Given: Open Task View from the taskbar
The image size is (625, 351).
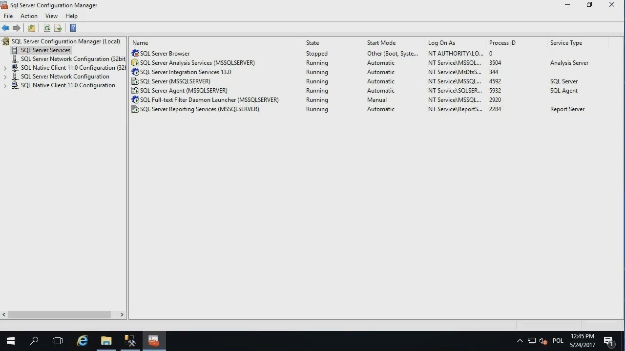Looking at the screenshot, I should coord(58,341).
